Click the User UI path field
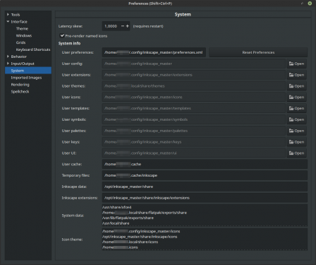Screen dimensions: 316x265 pos(194,153)
